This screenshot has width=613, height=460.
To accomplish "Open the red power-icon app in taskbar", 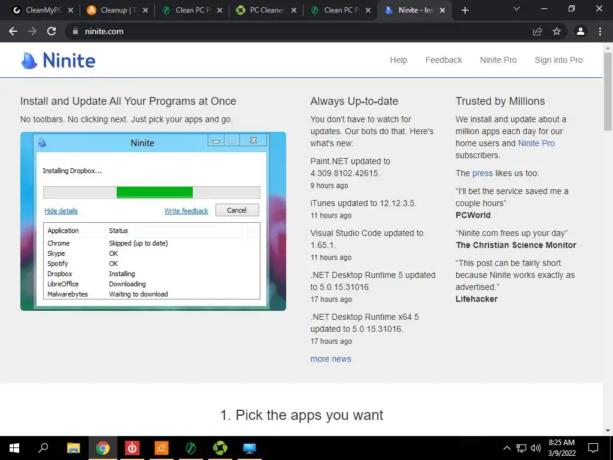I will (132, 448).
